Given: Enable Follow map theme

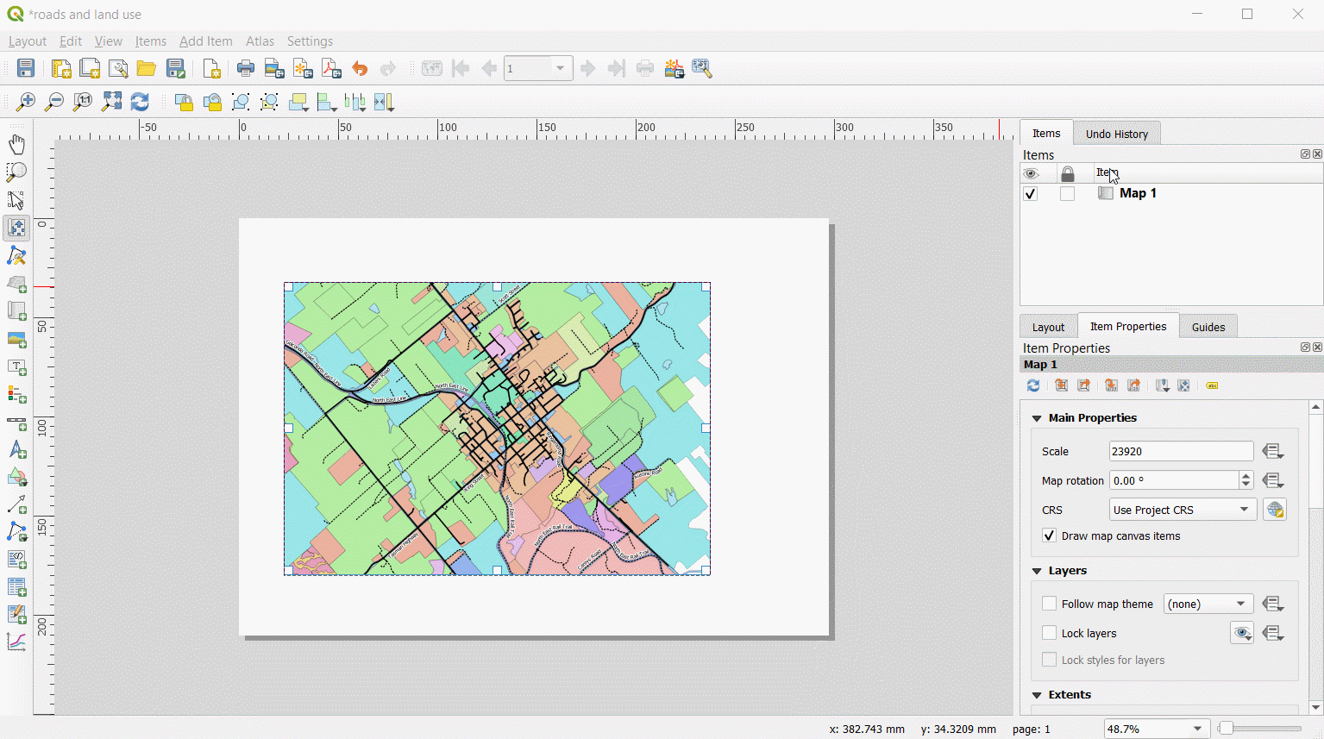Looking at the screenshot, I should click(1050, 604).
